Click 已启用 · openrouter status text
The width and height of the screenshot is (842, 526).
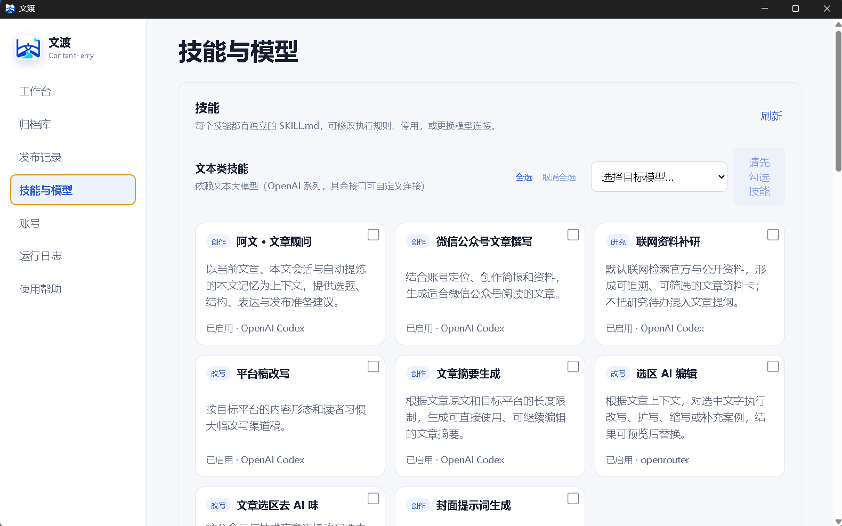[x=647, y=460]
